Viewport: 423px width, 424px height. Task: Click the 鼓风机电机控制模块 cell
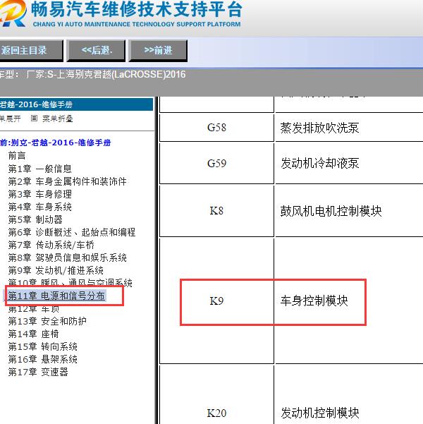pyautogui.click(x=349, y=211)
